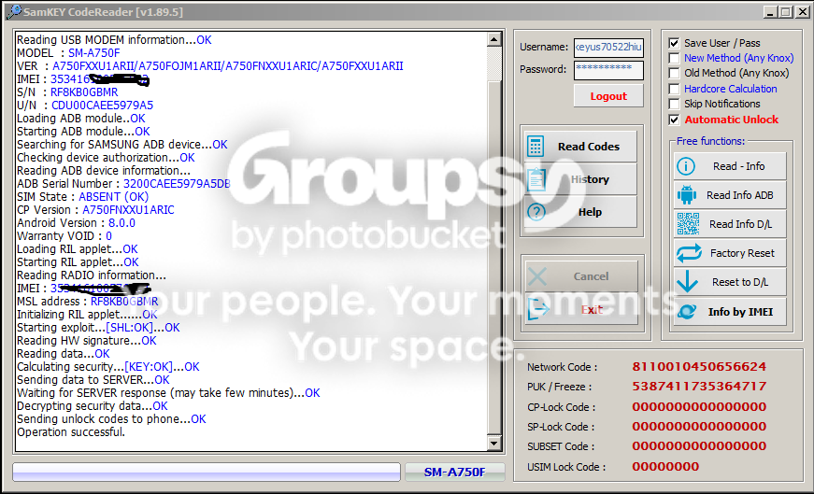814x494 pixels.
Task: Open Info by IMEI button
Action: coord(730,311)
